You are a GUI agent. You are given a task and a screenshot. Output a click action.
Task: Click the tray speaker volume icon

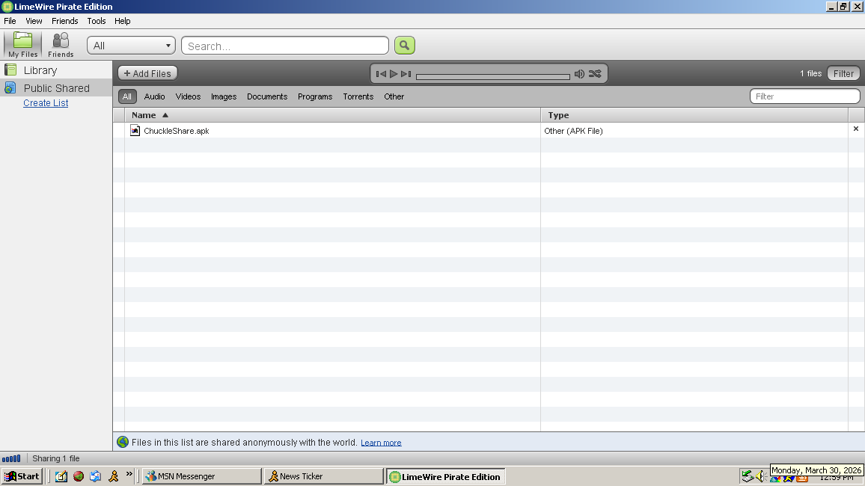click(761, 476)
